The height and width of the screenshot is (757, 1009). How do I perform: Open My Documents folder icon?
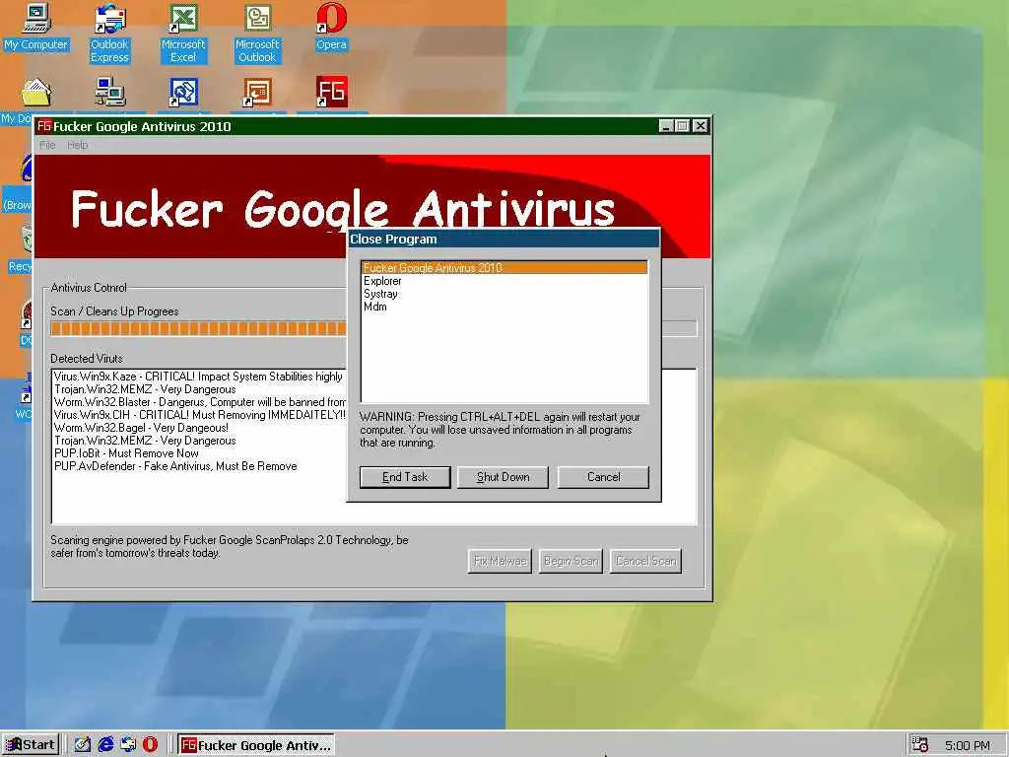pos(36,94)
